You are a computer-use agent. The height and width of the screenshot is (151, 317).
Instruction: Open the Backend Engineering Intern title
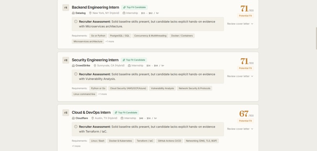(x=96, y=7)
